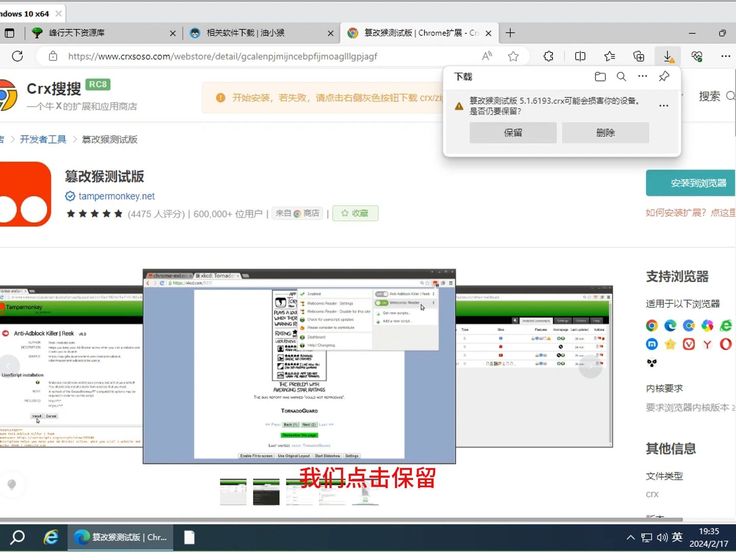Viewport: 736px width, 552px height.
Task: Click the main xkcd screenshot preview
Action: pyautogui.click(x=299, y=366)
